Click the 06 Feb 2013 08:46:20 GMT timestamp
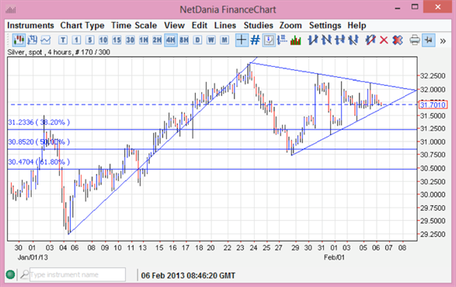 point(188,275)
